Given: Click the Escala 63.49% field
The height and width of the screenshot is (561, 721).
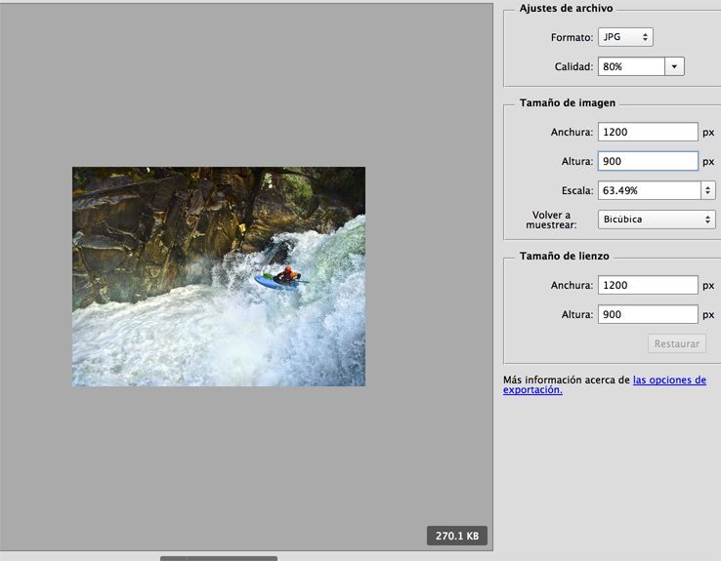Looking at the screenshot, I should [x=649, y=190].
